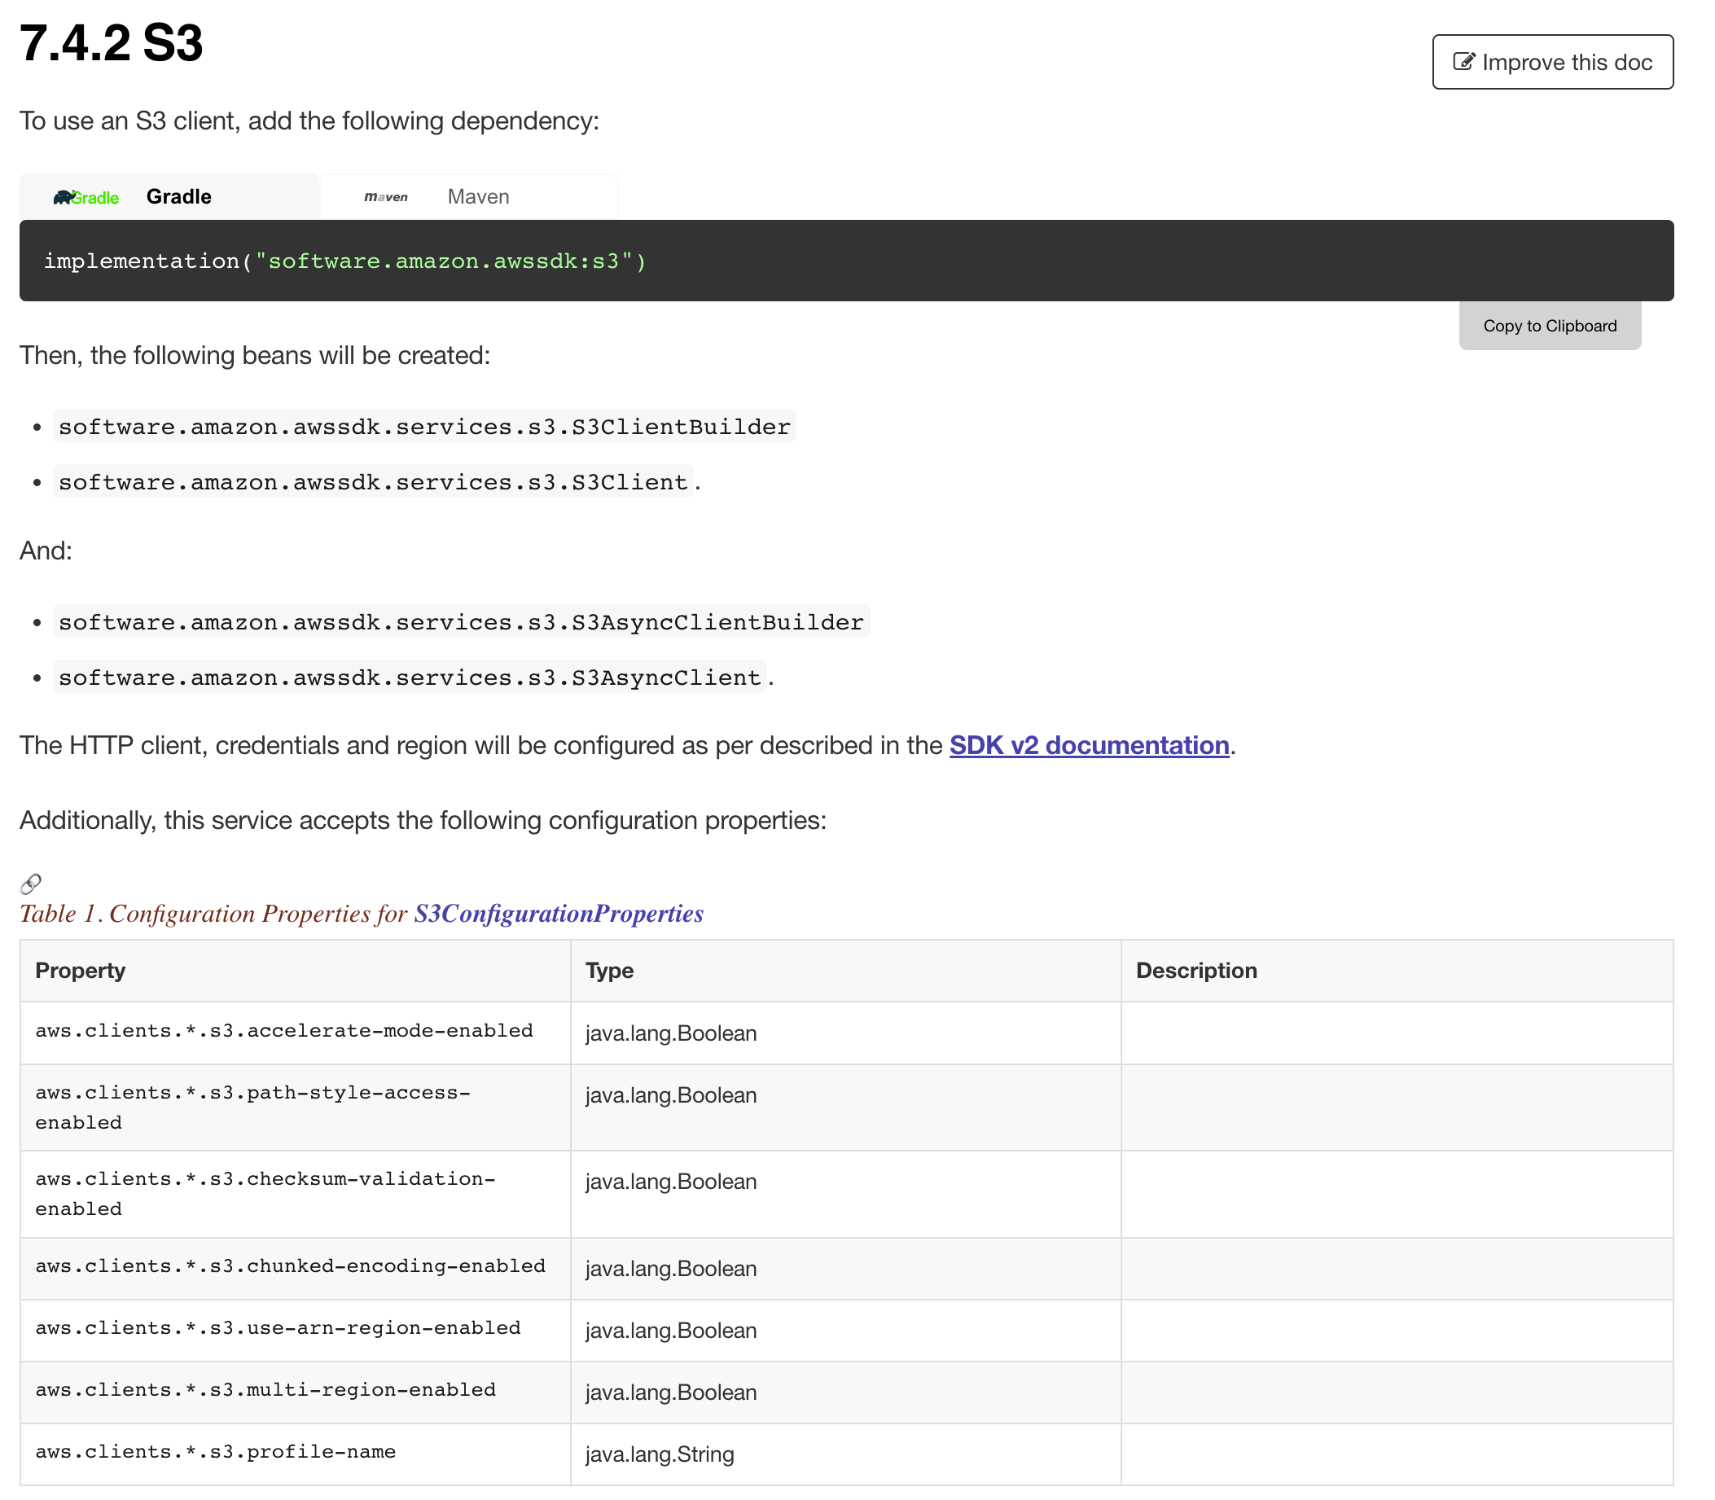Select the dependency code in the dark code block
The image size is (1715, 1500).
point(343,261)
